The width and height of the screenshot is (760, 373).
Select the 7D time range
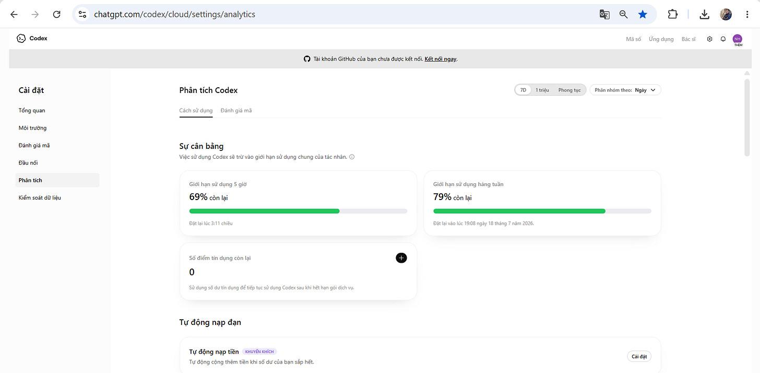point(523,90)
